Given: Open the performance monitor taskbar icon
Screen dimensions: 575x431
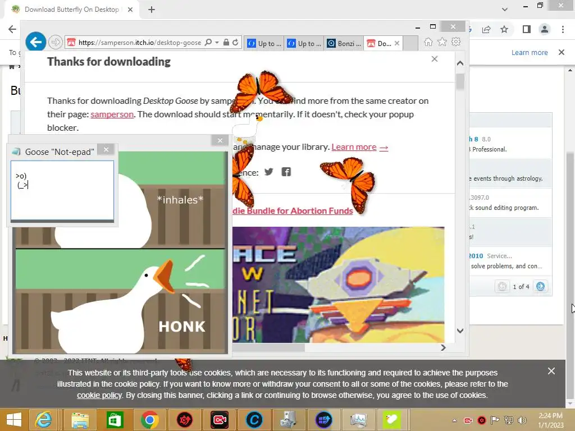Looking at the screenshot, I should [358, 420].
